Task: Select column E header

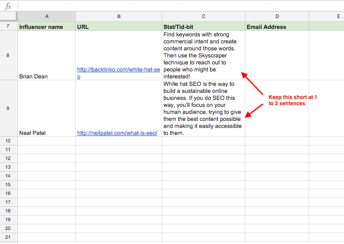Action: pos(326,17)
